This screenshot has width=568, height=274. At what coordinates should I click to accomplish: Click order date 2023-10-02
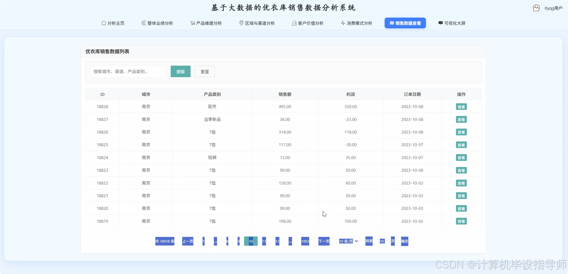coord(412,221)
